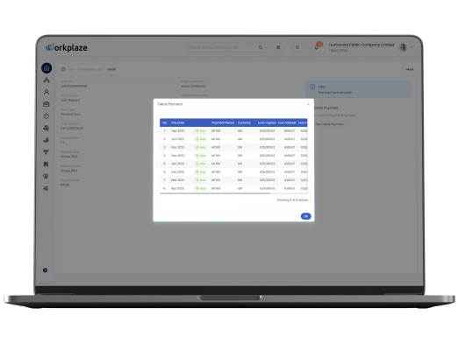Click the Currency column header
This screenshot has width=458, height=343.
click(244, 122)
